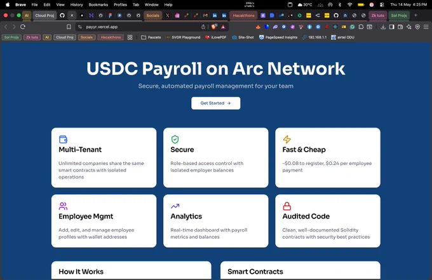Click the Bluetooth status icon
The image size is (432, 280).
(x=340, y=4)
